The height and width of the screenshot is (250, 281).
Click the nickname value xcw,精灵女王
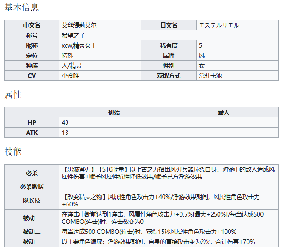coord(79,45)
